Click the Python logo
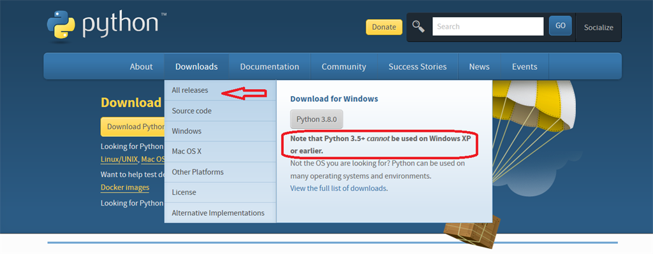This screenshot has width=653, height=254. (106, 25)
